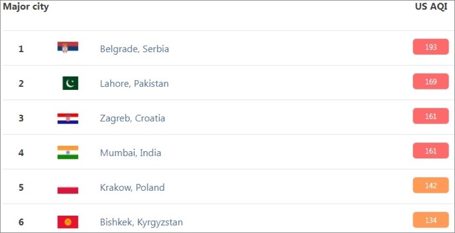Click the US AQI column header

point(430,8)
